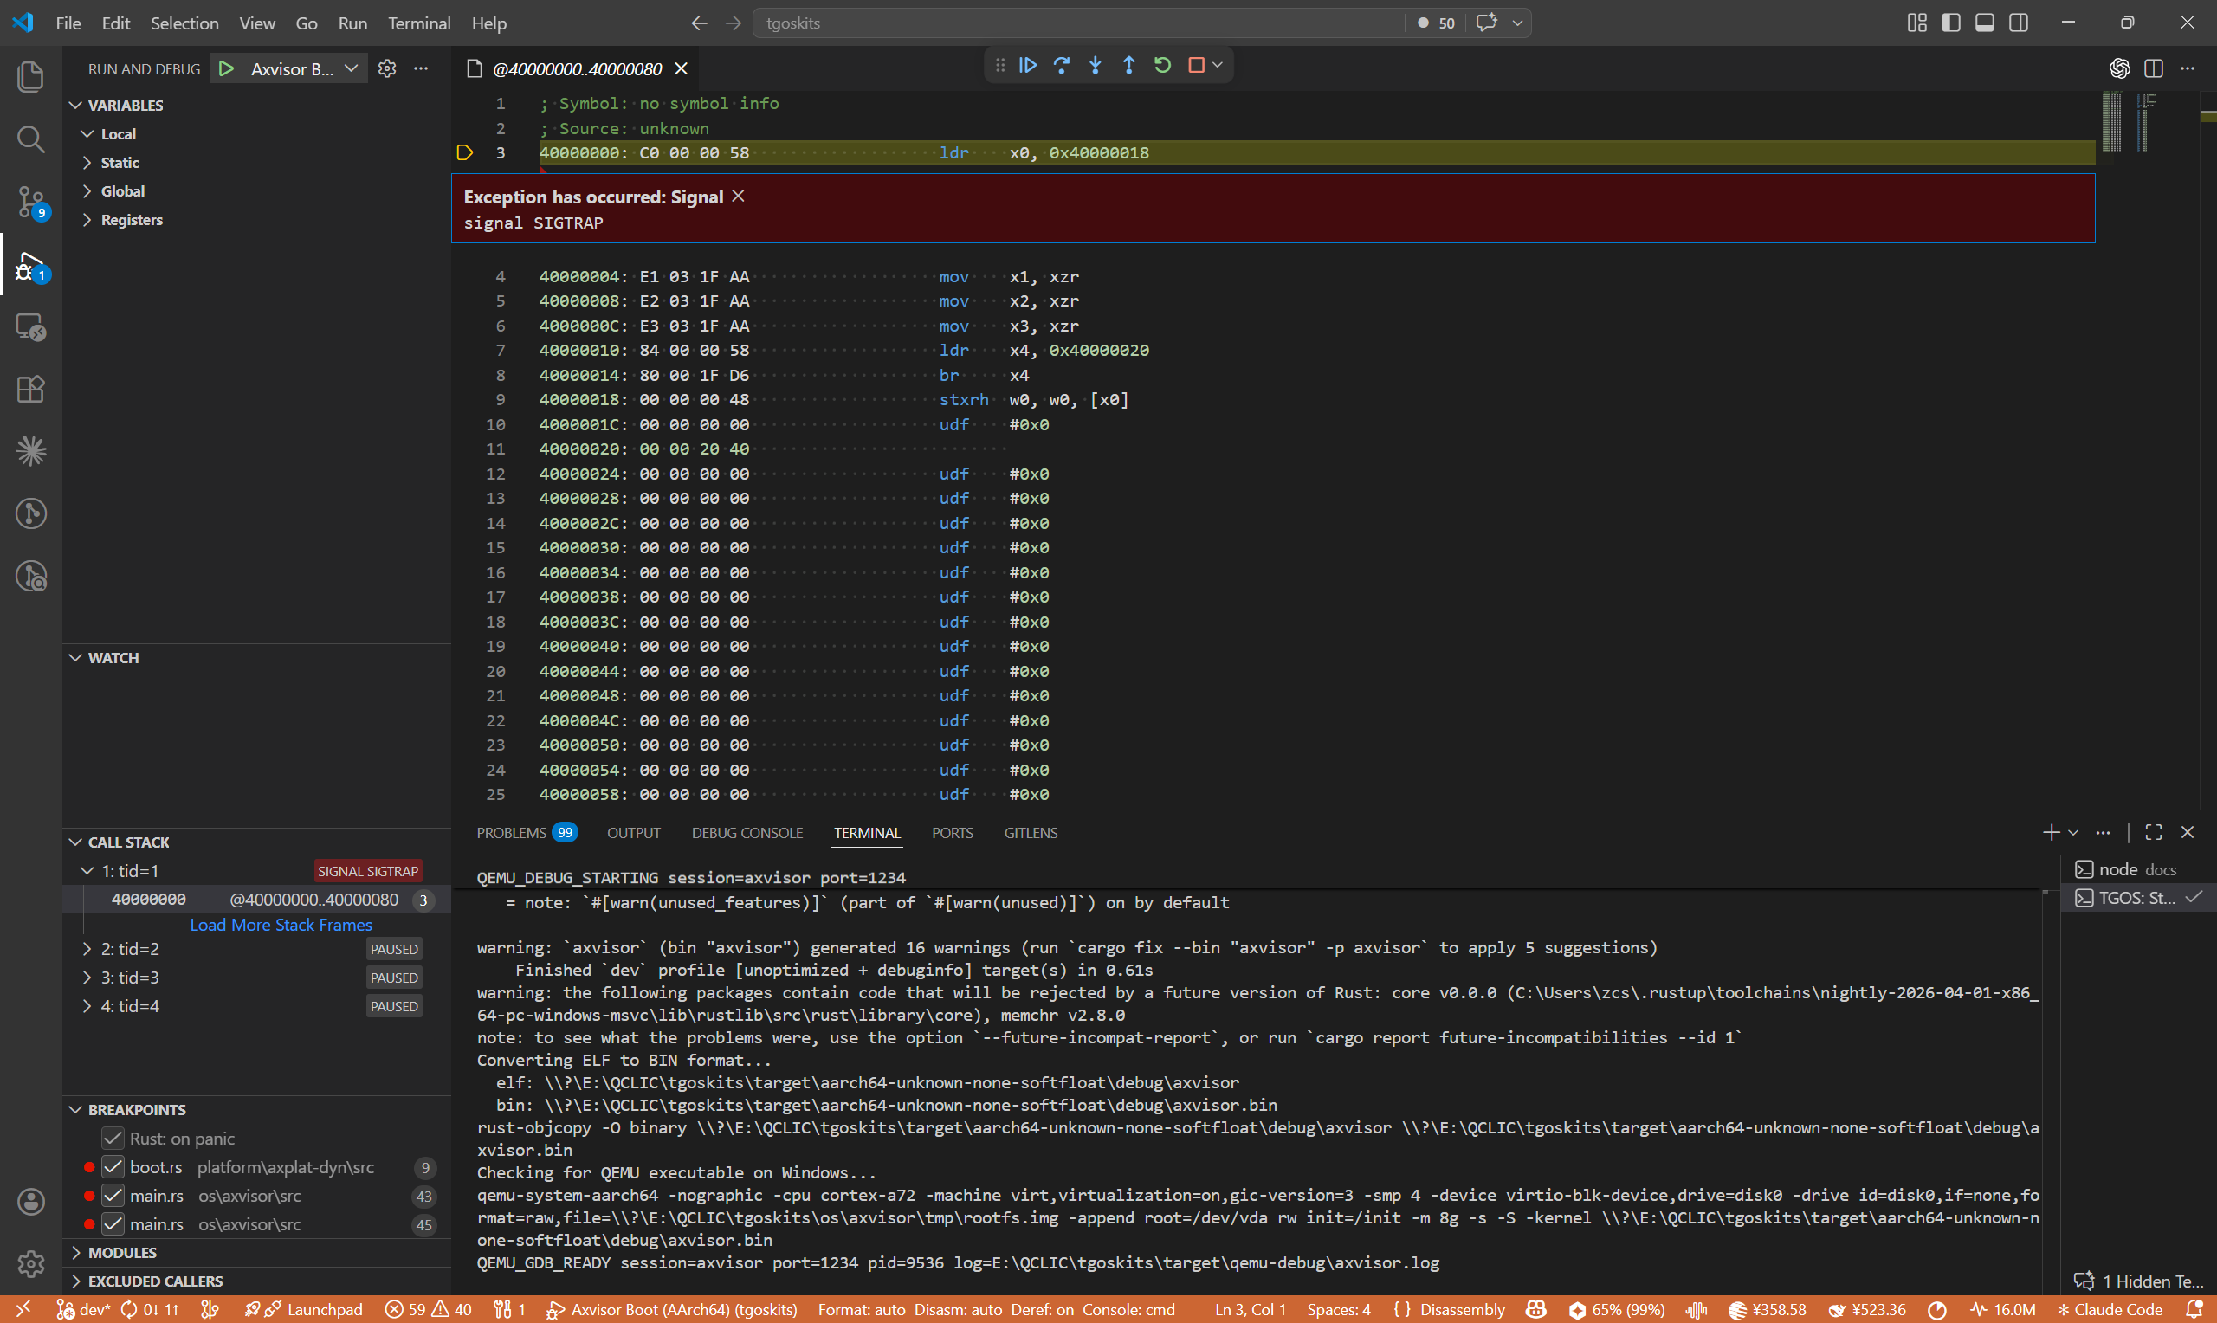This screenshot has width=2217, height=1323.
Task: Switch to PROBLEMS tab
Action: pos(527,833)
